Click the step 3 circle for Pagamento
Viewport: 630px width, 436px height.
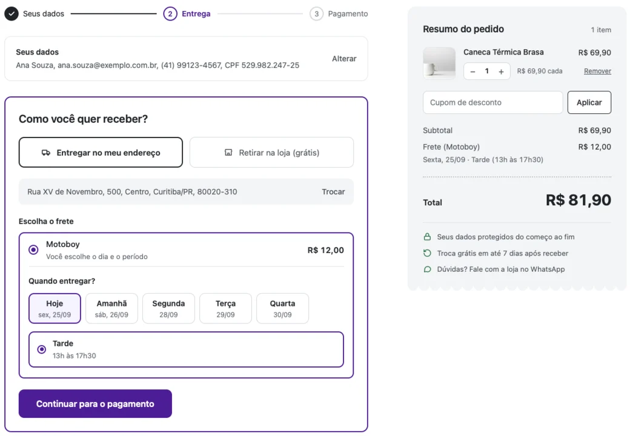click(x=316, y=14)
